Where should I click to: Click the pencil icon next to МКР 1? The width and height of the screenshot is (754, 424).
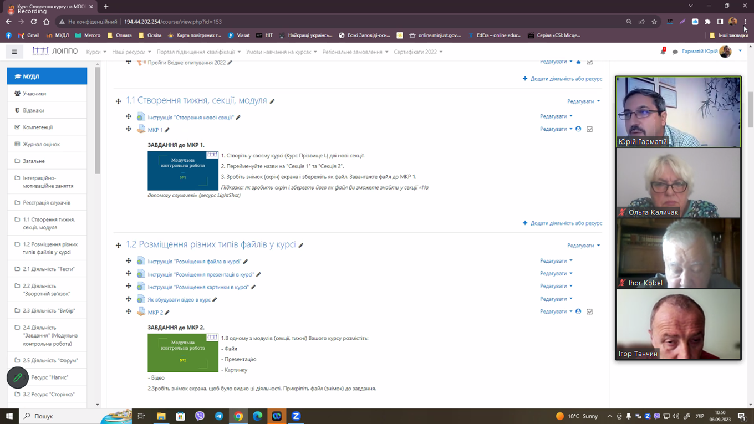pyautogui.click(x=167, y=130)
